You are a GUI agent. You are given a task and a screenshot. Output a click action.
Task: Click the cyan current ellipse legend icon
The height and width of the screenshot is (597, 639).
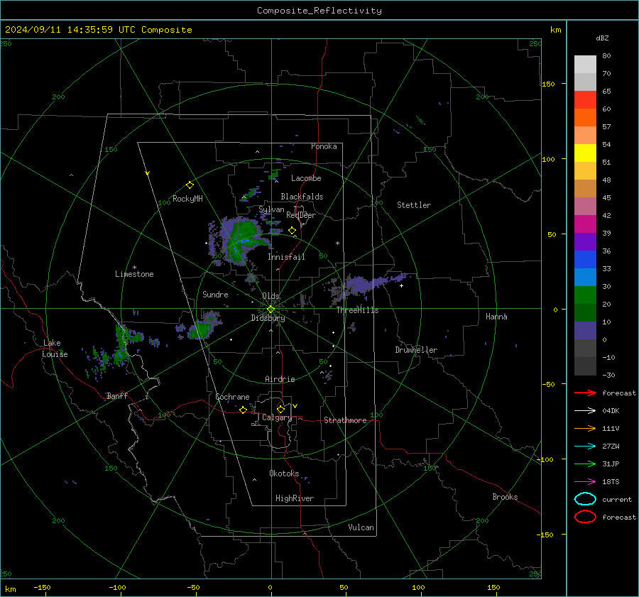585,499
